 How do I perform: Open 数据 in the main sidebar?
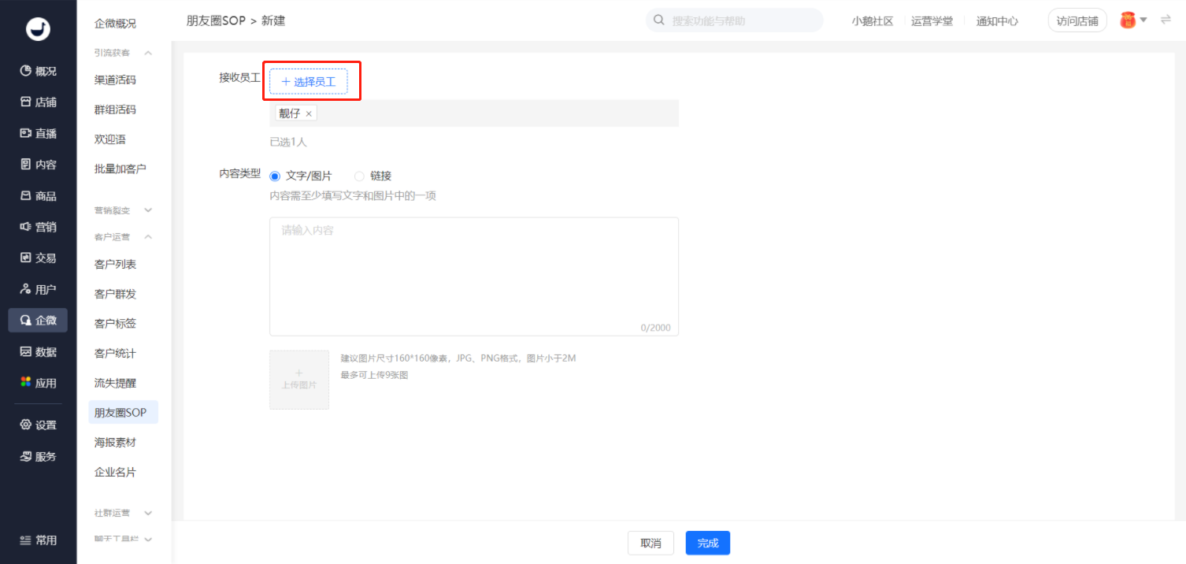[x=38, y=352]
